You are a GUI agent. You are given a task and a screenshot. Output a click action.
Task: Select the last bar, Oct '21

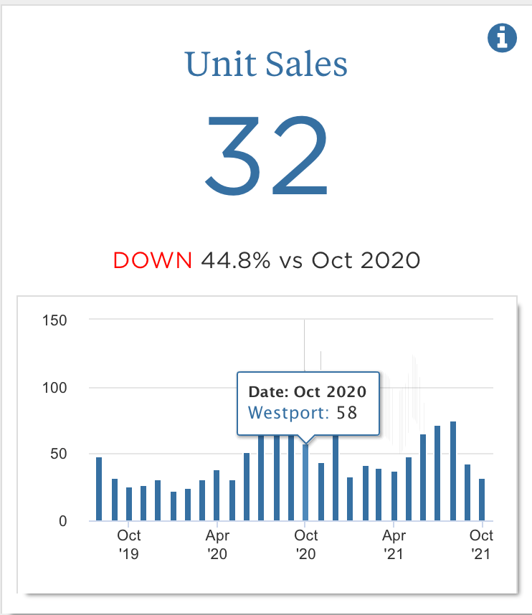coord(483,500)
